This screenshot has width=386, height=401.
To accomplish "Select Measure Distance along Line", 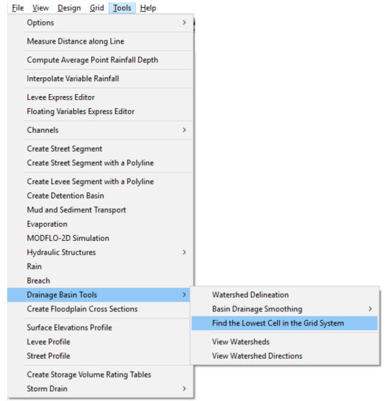I will pos(76,42).
